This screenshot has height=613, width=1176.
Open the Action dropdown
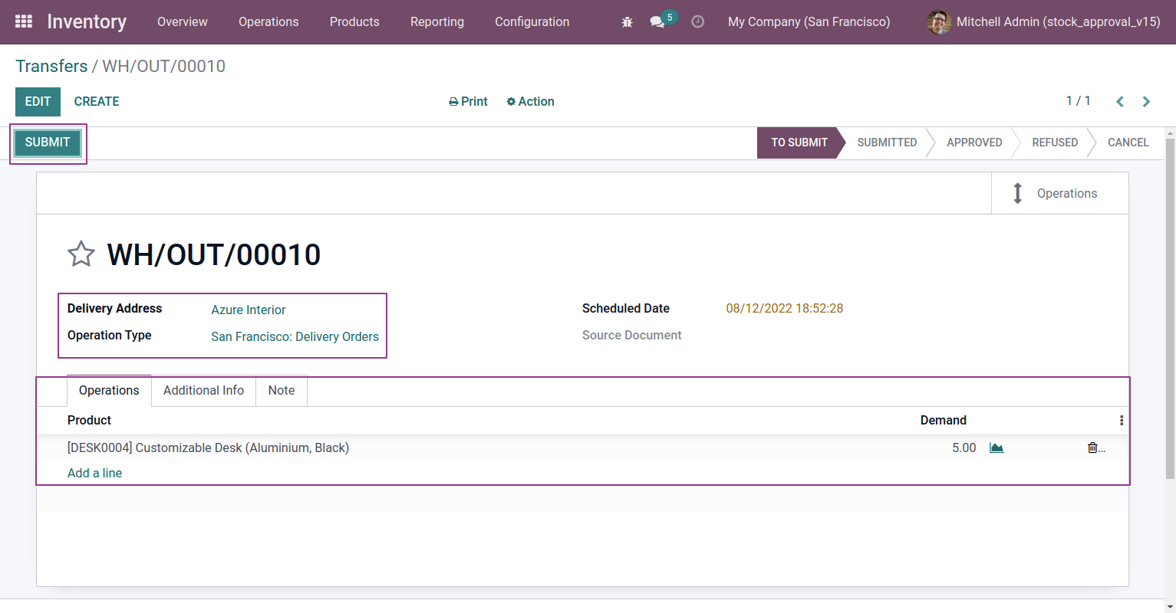point(530,101)
